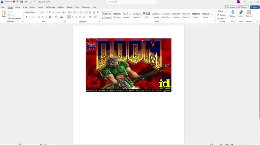Undo the last action
260x145 pixels.
[x=26, y=2]
